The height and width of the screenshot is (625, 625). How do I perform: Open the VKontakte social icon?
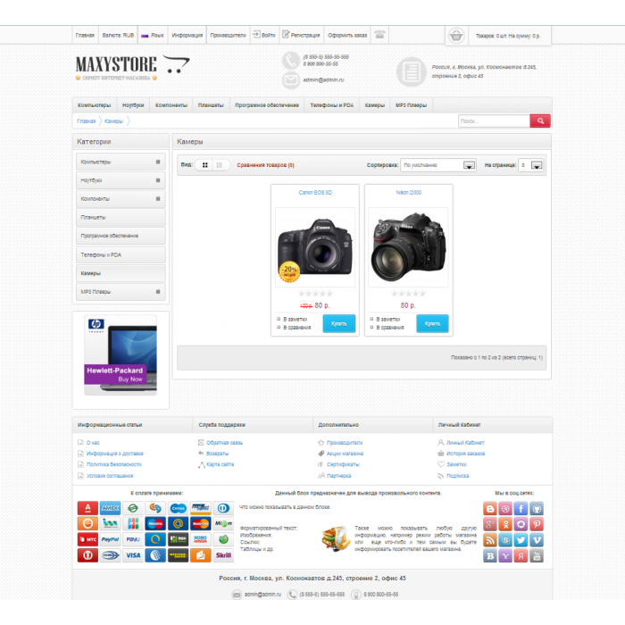click(490, 555)
